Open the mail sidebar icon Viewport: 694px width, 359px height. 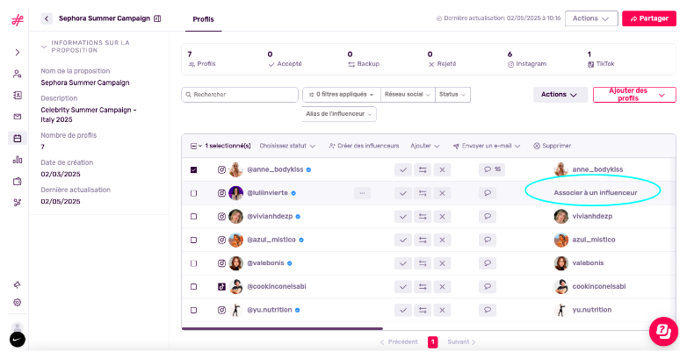pos(18,117)
